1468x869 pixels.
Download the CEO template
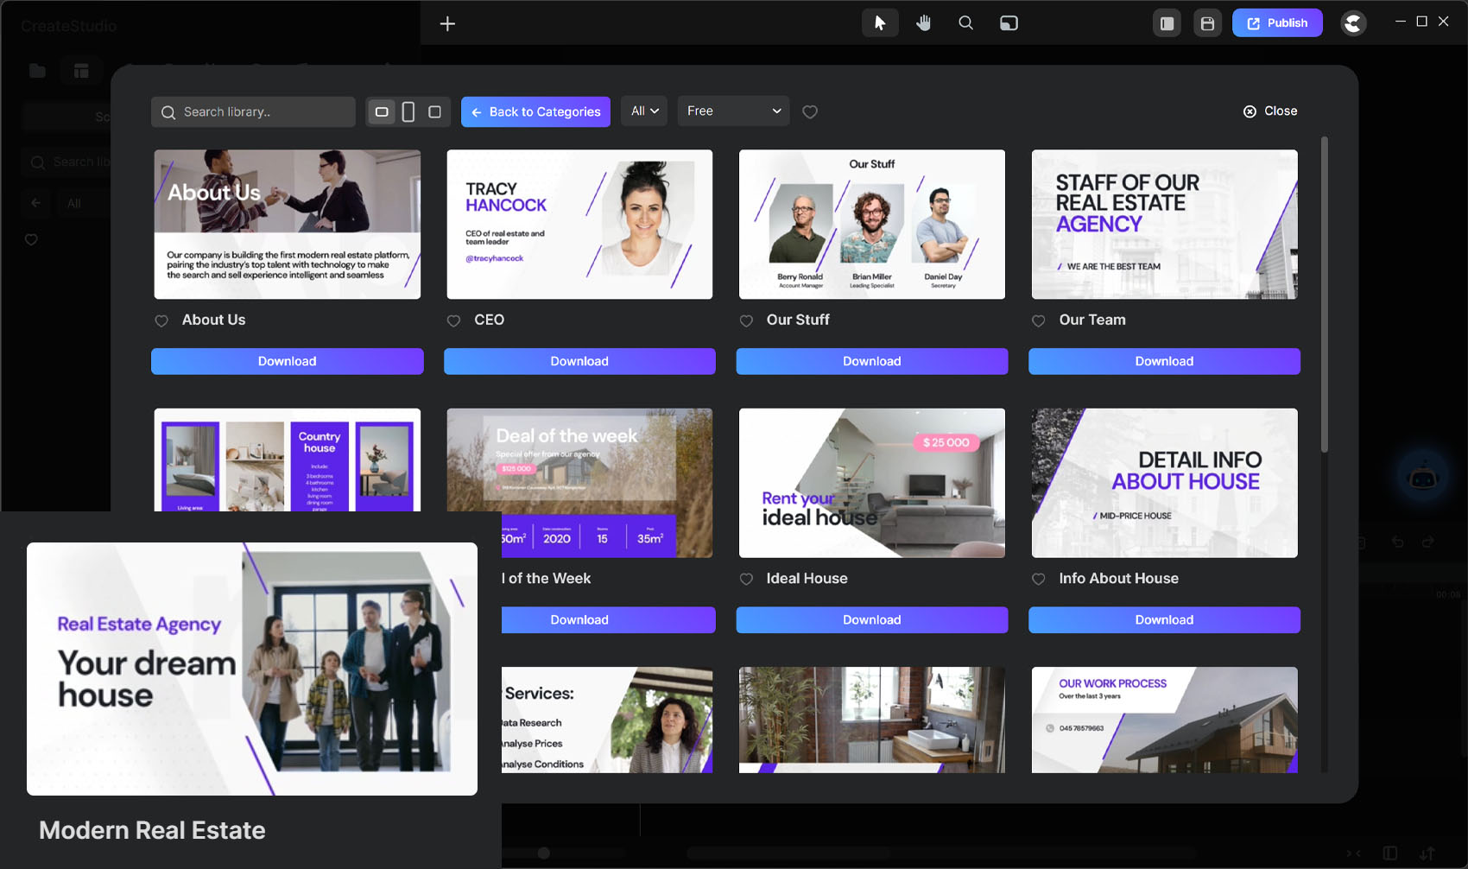coord(579,361)
